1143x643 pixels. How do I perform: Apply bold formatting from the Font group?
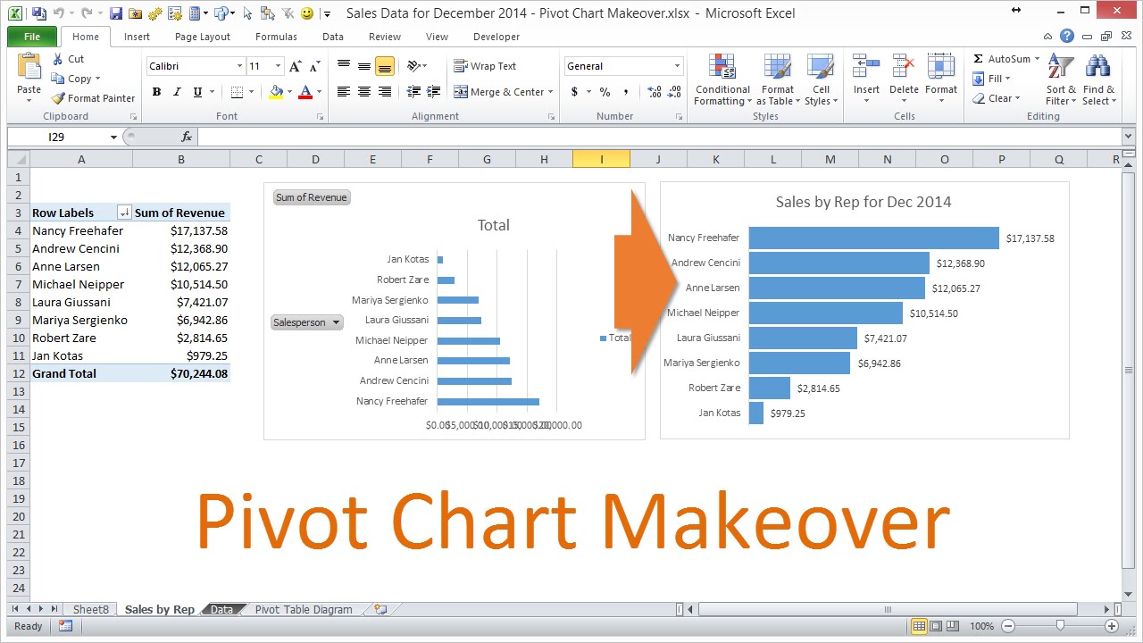pyautogui.click(x=156, y=92)
